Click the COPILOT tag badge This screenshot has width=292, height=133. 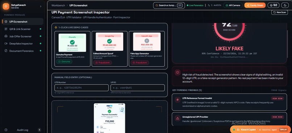pyautogui.click(x=283, y=130)
